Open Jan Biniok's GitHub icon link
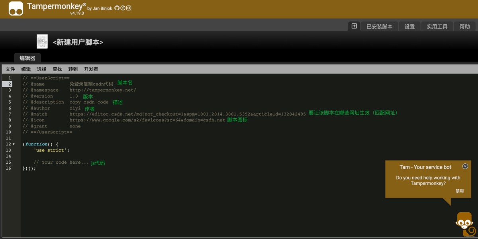 pyautogui.click(x=117, y=8)
